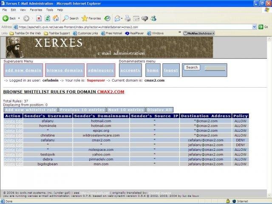Click DENY policy in cefalany row
This screenshot has height=204, width=272.
click(241, 140)
